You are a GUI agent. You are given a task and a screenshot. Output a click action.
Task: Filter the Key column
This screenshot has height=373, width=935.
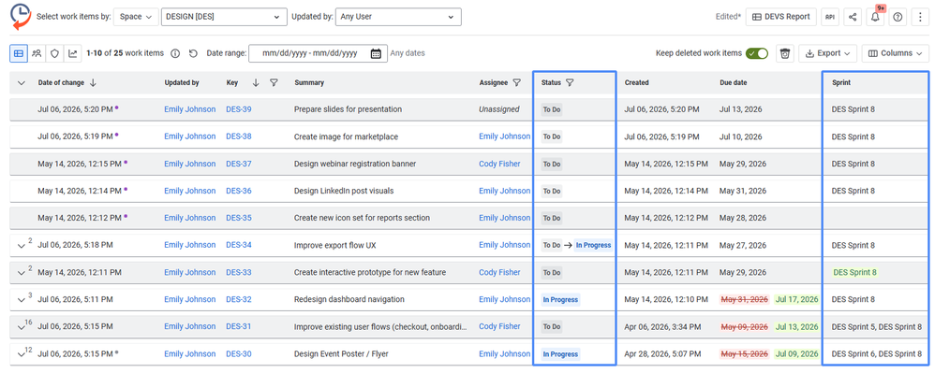(274, 82)
